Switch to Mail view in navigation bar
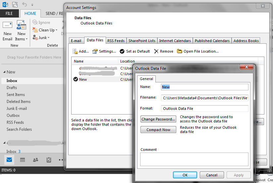This screenshot has height=183, width=273. [x=9, y=160]
